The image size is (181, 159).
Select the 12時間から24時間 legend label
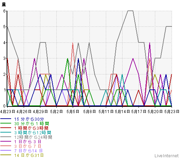coord(33,137)
